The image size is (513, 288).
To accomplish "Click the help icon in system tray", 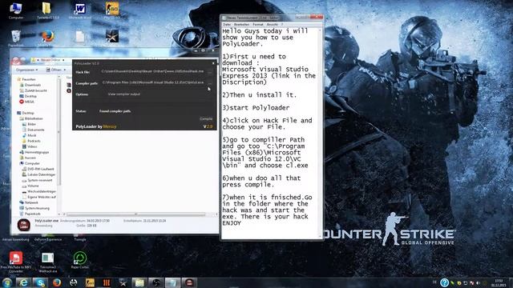I will tap(444, 282).
